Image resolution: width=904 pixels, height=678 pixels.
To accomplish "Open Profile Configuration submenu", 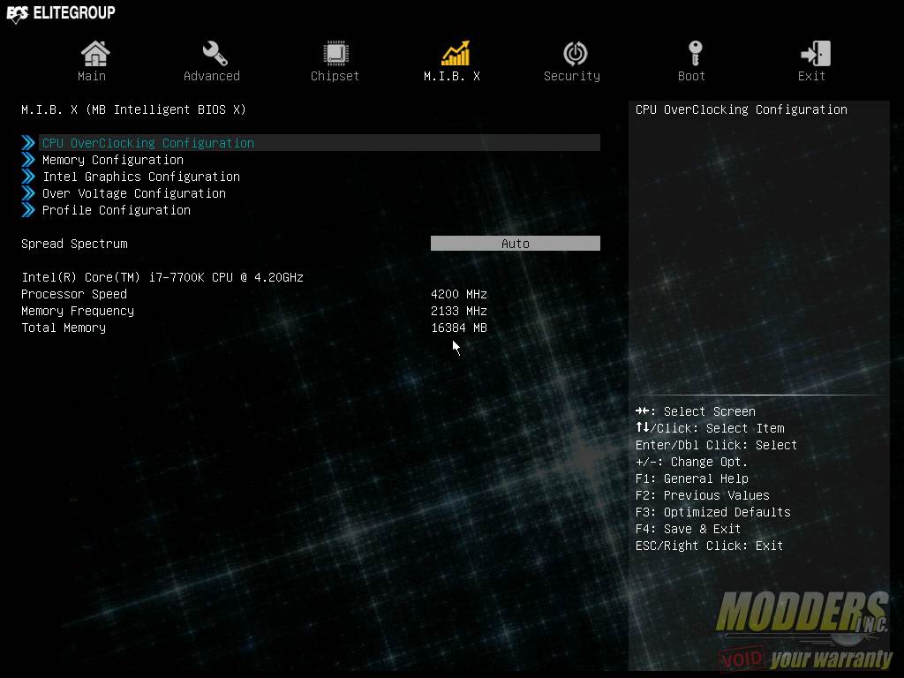I will tap(117, 210).
